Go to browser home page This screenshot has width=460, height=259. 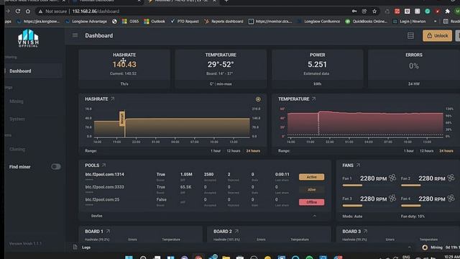pyautogui.click(x=28, y=12)
